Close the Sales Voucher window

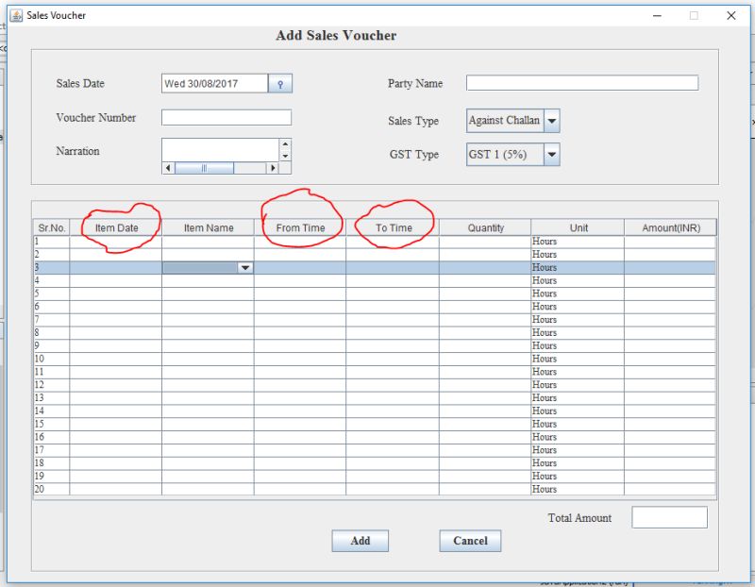click(730, 15)
